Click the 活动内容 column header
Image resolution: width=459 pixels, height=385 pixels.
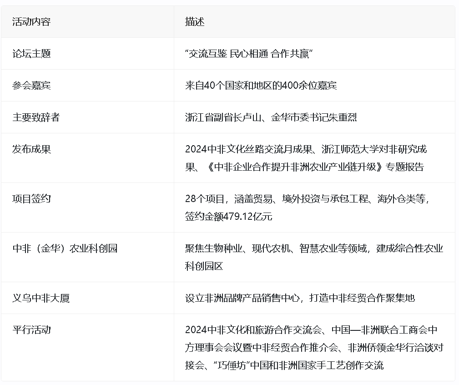[x=31, y=22]
